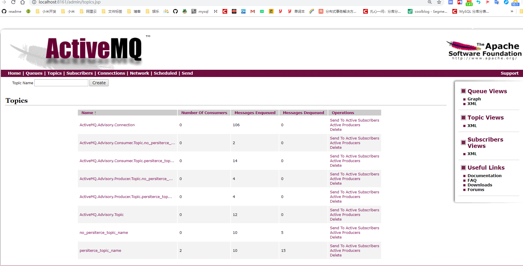Open the persiterce_topic_name topic
The height and width of the screenshot is (266, 523).
(x=100, y=251)
